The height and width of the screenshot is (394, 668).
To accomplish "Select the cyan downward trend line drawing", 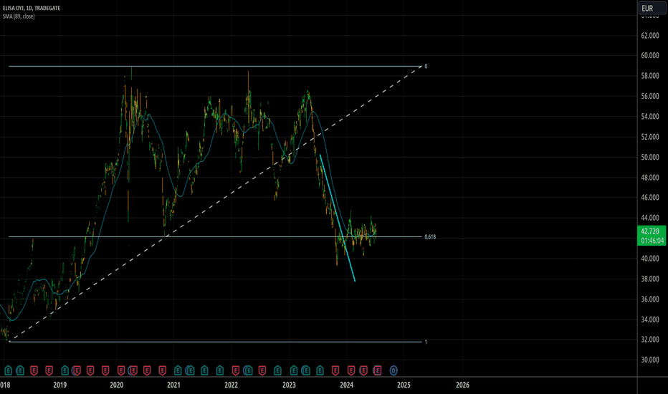I will tap(338, 218).
